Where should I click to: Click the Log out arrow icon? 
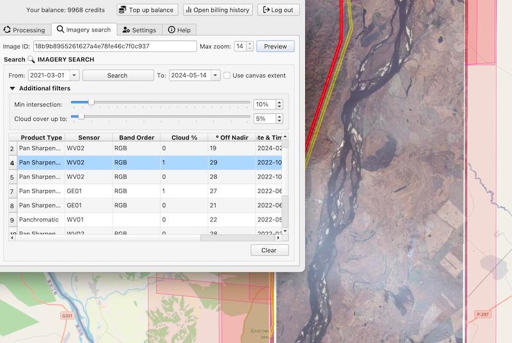point(266,10)
